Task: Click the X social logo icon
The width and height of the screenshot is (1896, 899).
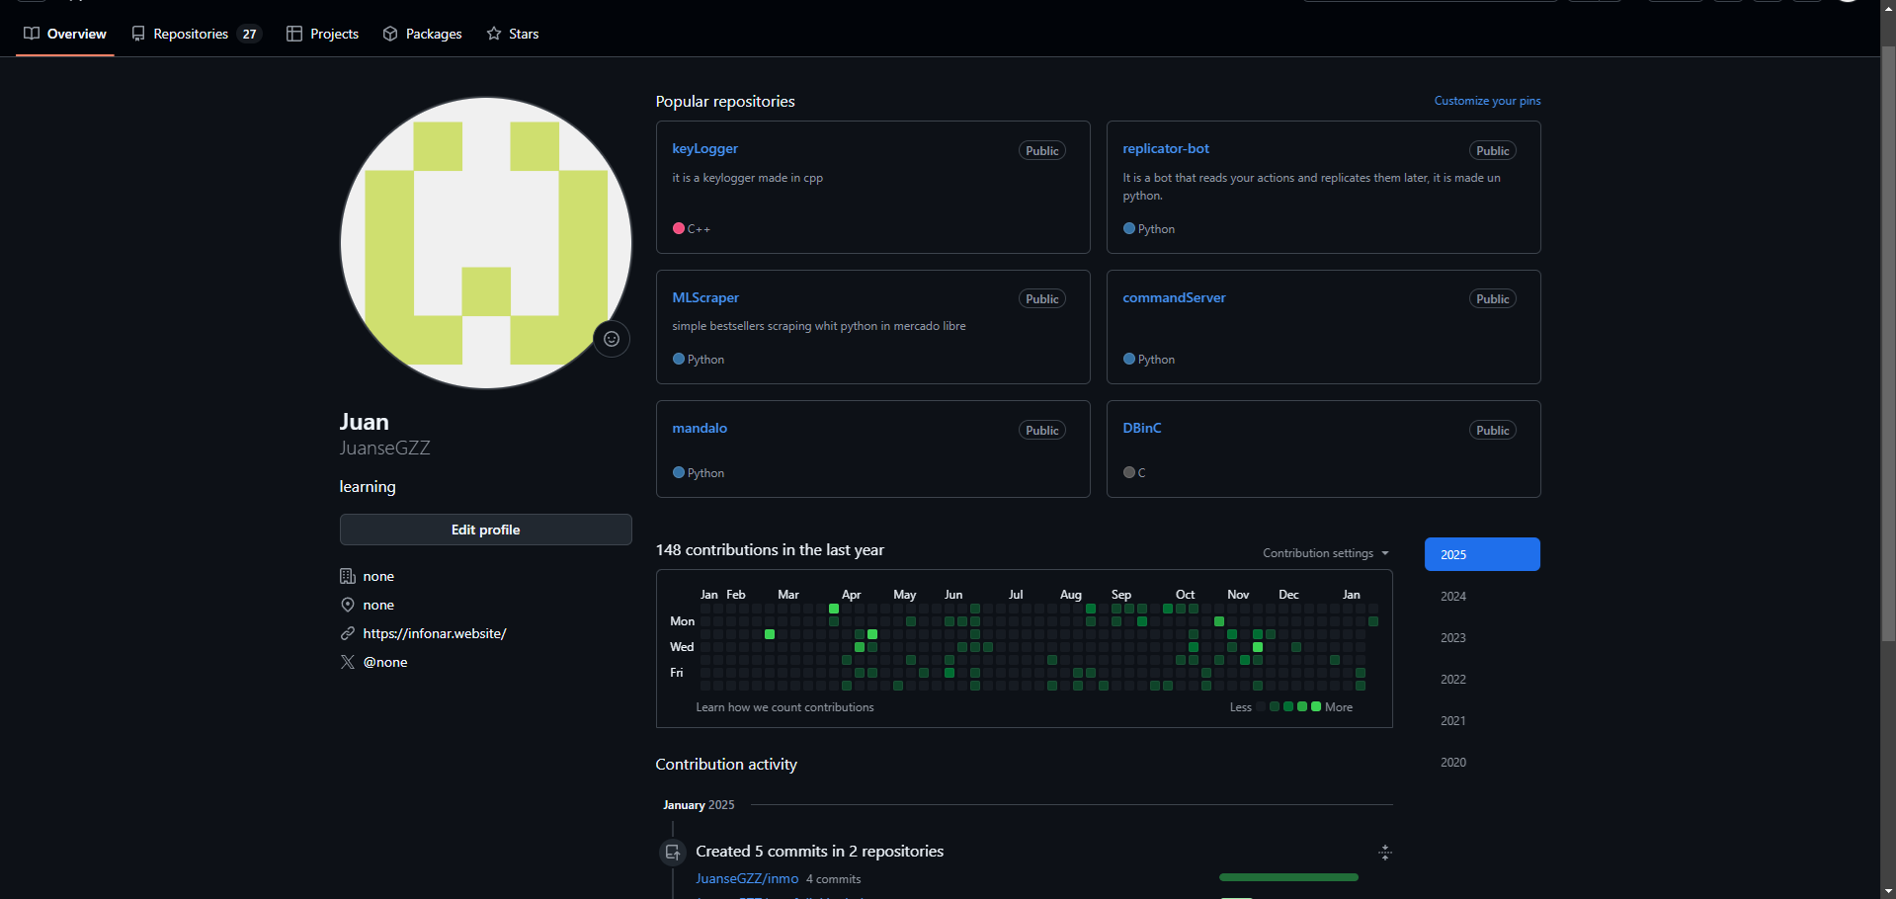Action: pyautogui.click(x=348, y=662)
